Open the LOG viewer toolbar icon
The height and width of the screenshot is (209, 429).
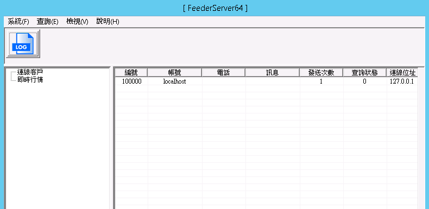(x=23, y=44)
